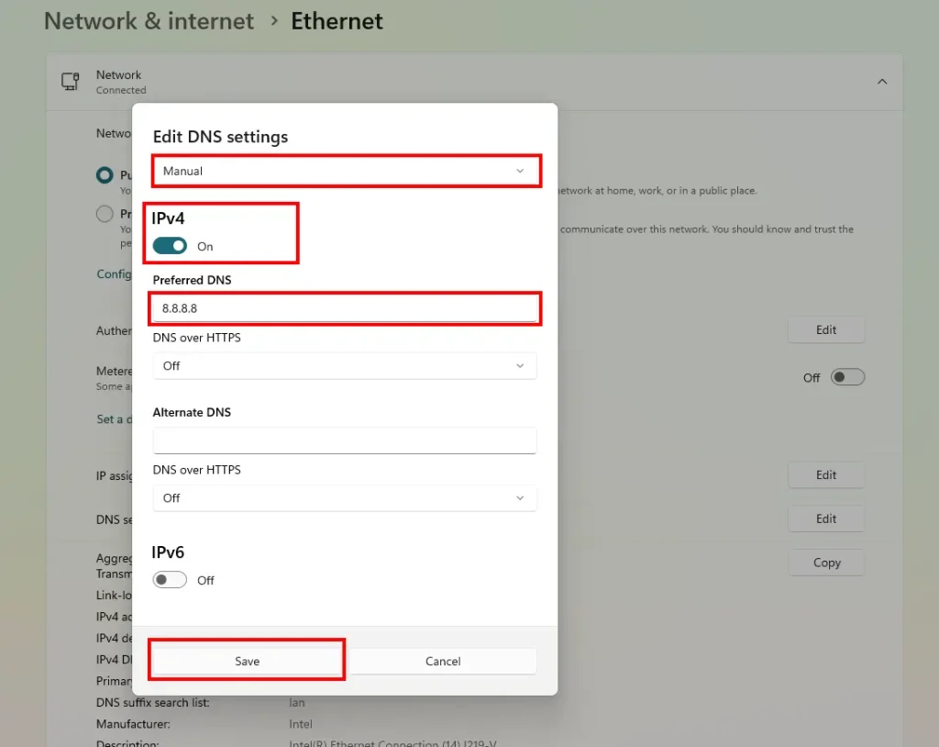Toggle the IPv4 switch off
939x747 pixels.
point(171,246)
